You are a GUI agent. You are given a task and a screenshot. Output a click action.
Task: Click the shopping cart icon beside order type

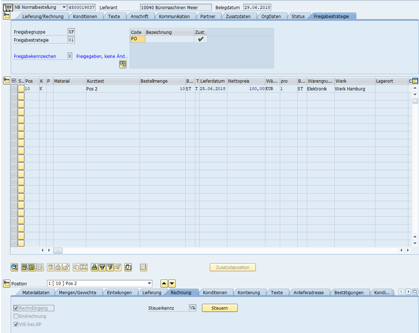[x=7, y=7]
